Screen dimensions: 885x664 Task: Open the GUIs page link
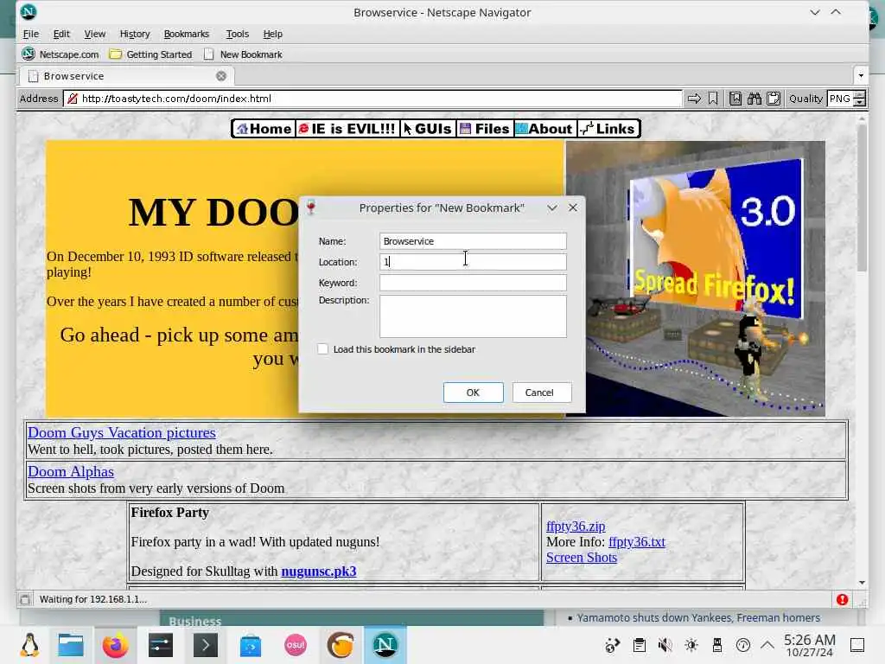(427, 129)
